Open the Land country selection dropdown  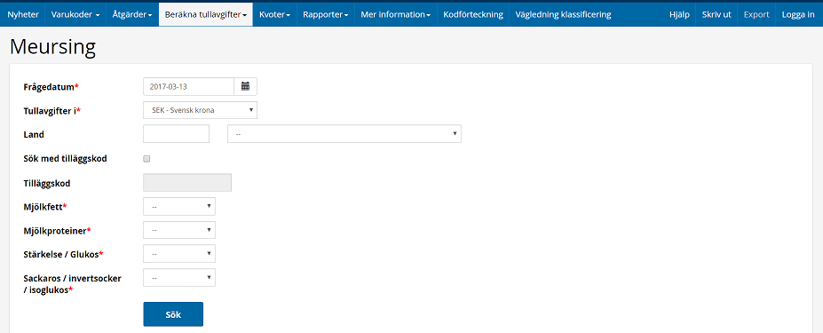click(344, 134)
